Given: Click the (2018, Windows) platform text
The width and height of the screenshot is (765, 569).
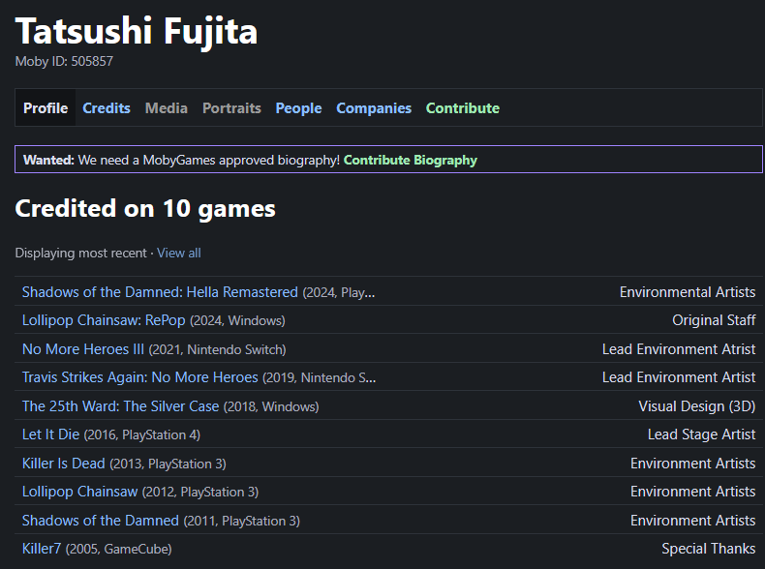Looking at the screenshot, I should (x=271, y=406).
